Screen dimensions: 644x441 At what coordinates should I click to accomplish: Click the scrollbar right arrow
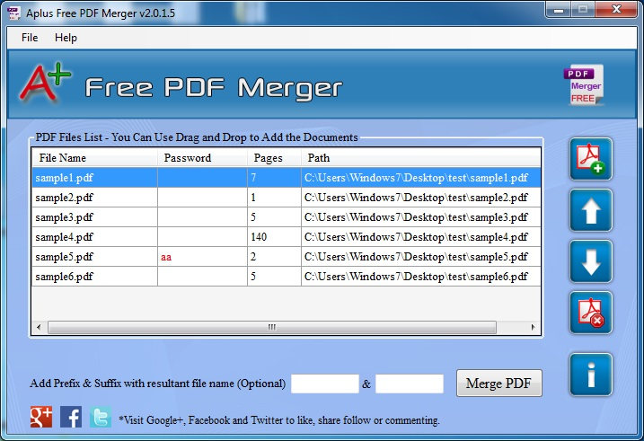coord(534,327)
